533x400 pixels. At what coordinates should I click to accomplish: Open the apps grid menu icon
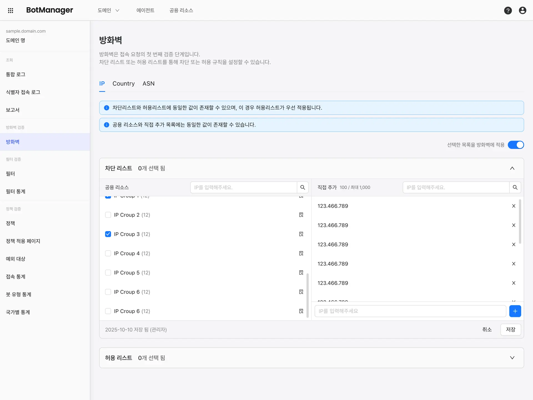pos(11,11)
